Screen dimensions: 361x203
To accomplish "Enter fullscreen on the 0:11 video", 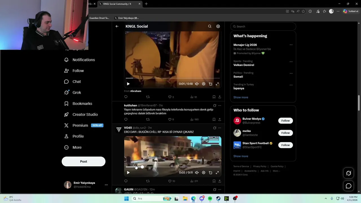I will click(x=217, y=173).
